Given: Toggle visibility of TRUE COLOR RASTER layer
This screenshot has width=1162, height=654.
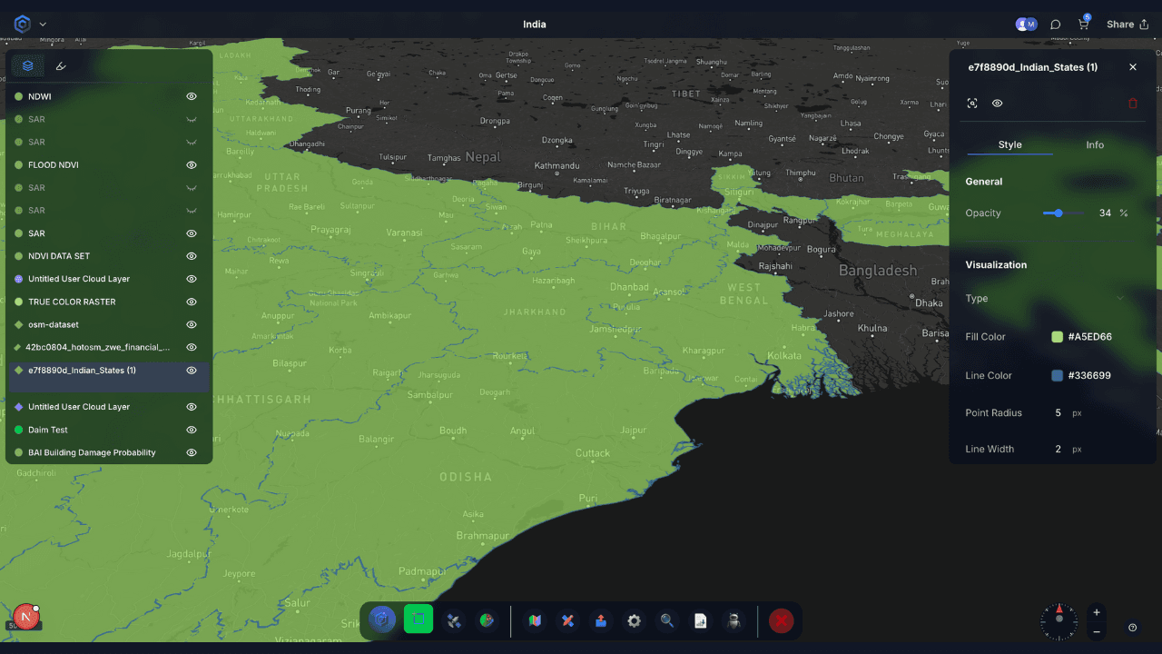Looking at the screenshot, I should click(192, 302).
